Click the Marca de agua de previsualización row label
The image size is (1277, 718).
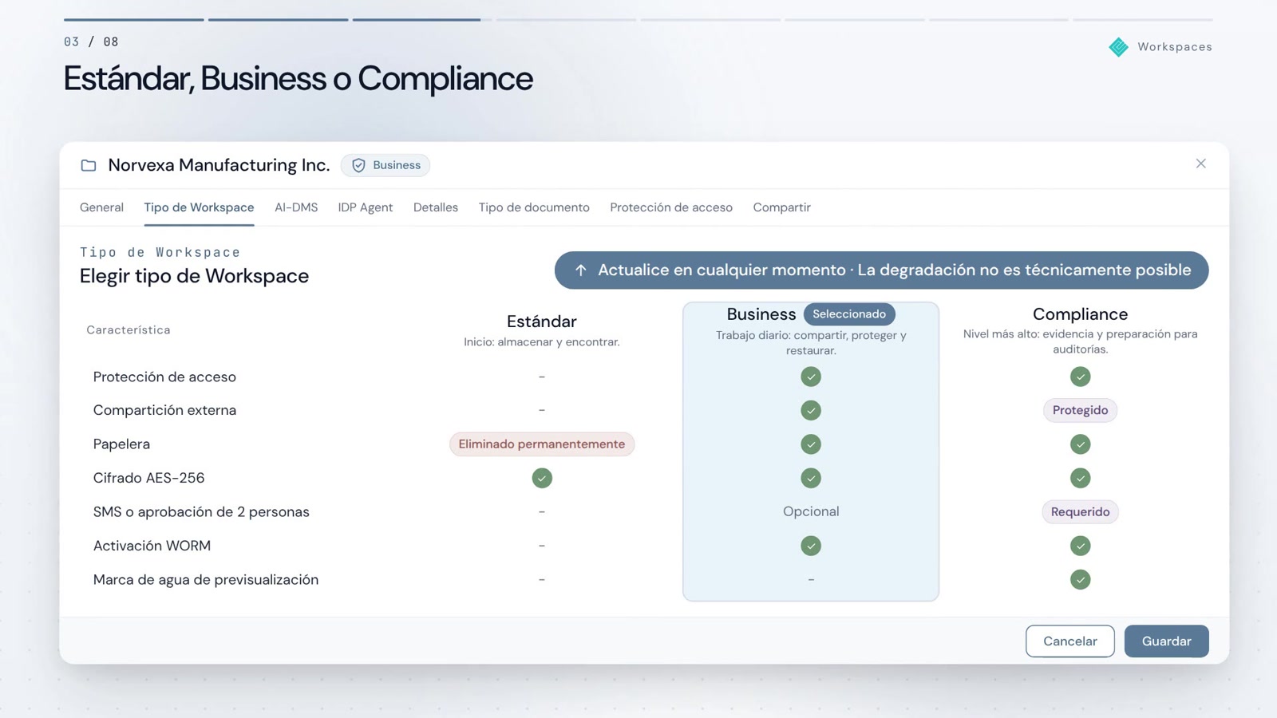[206, 580]
